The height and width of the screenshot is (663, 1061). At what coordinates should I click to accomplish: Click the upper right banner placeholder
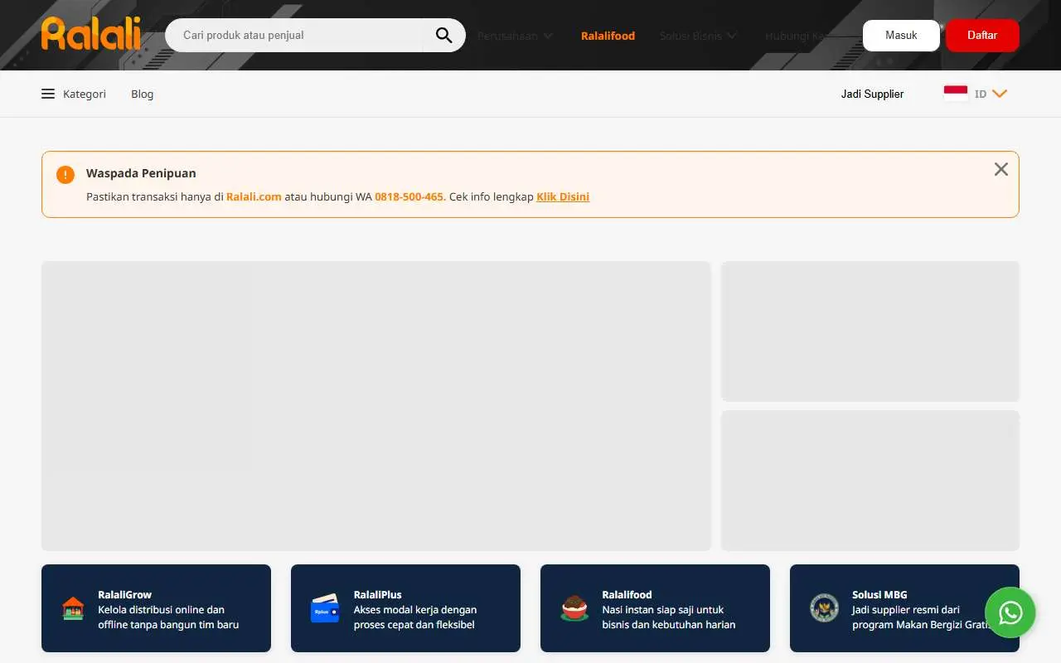(870, 331)
